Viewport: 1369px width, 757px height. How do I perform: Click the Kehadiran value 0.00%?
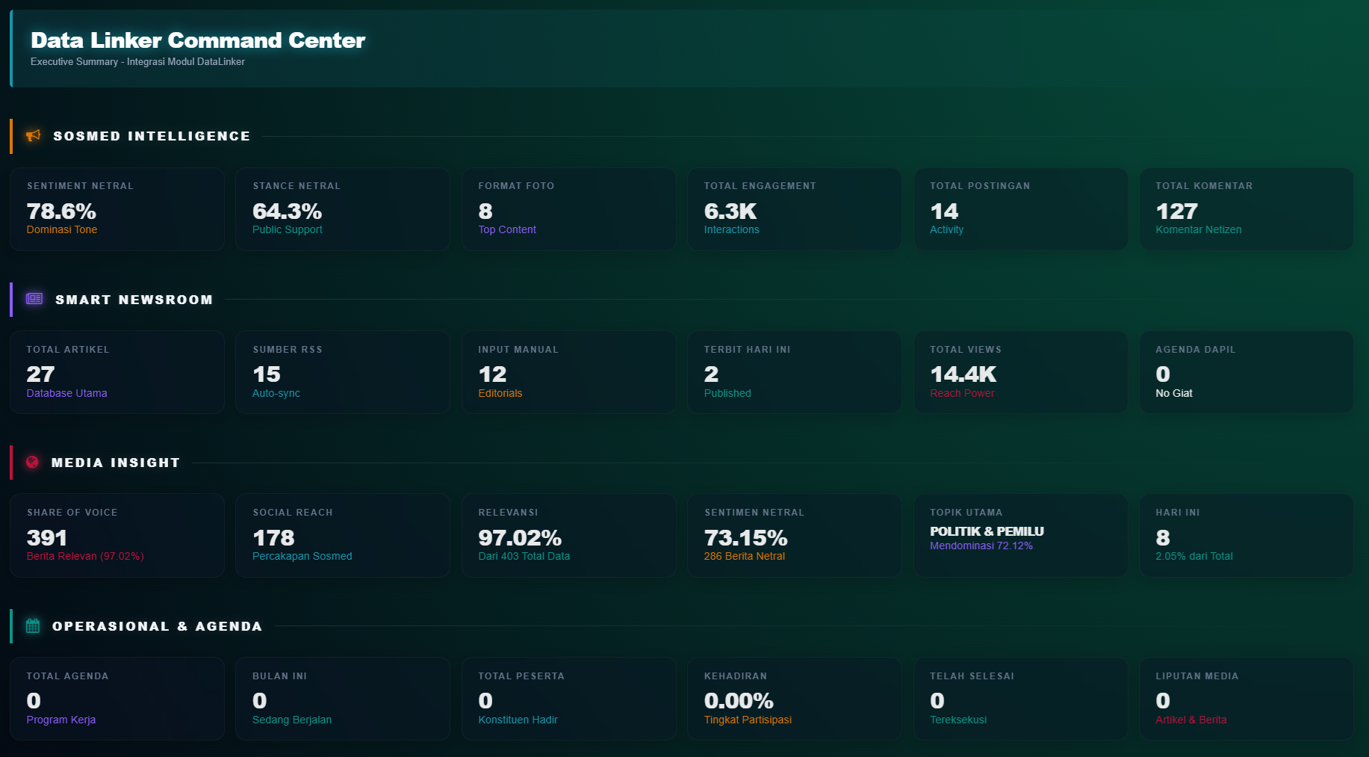[x=739, y=701]
